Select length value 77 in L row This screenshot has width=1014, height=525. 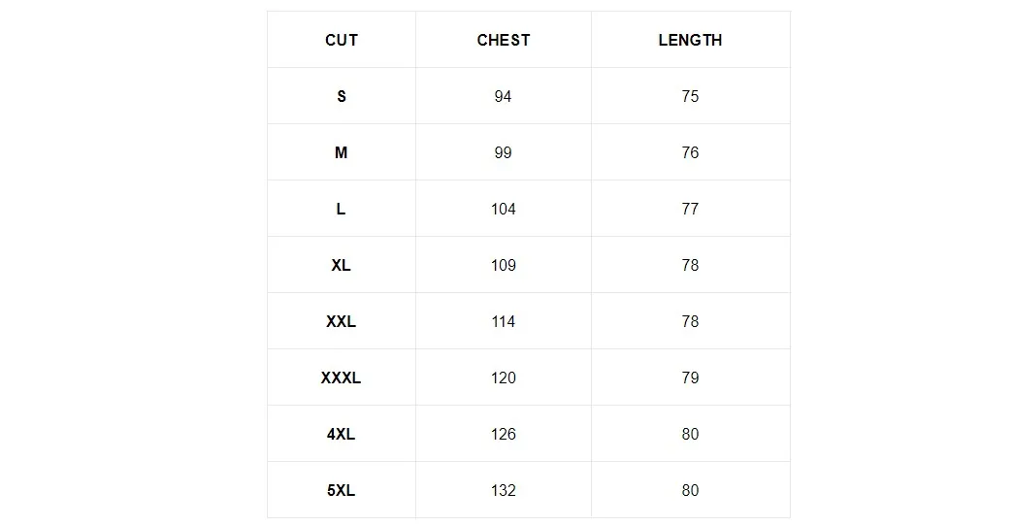[x=690, y=209]
